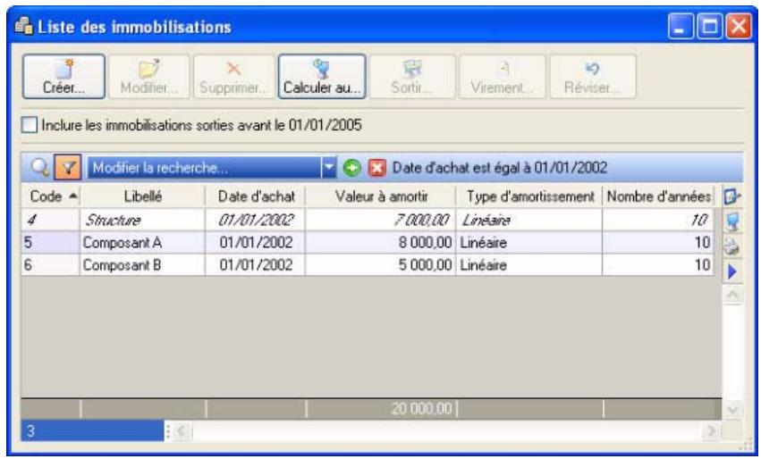
Task: Click the green add criterion icon
Action: click(x=351, y=168)
